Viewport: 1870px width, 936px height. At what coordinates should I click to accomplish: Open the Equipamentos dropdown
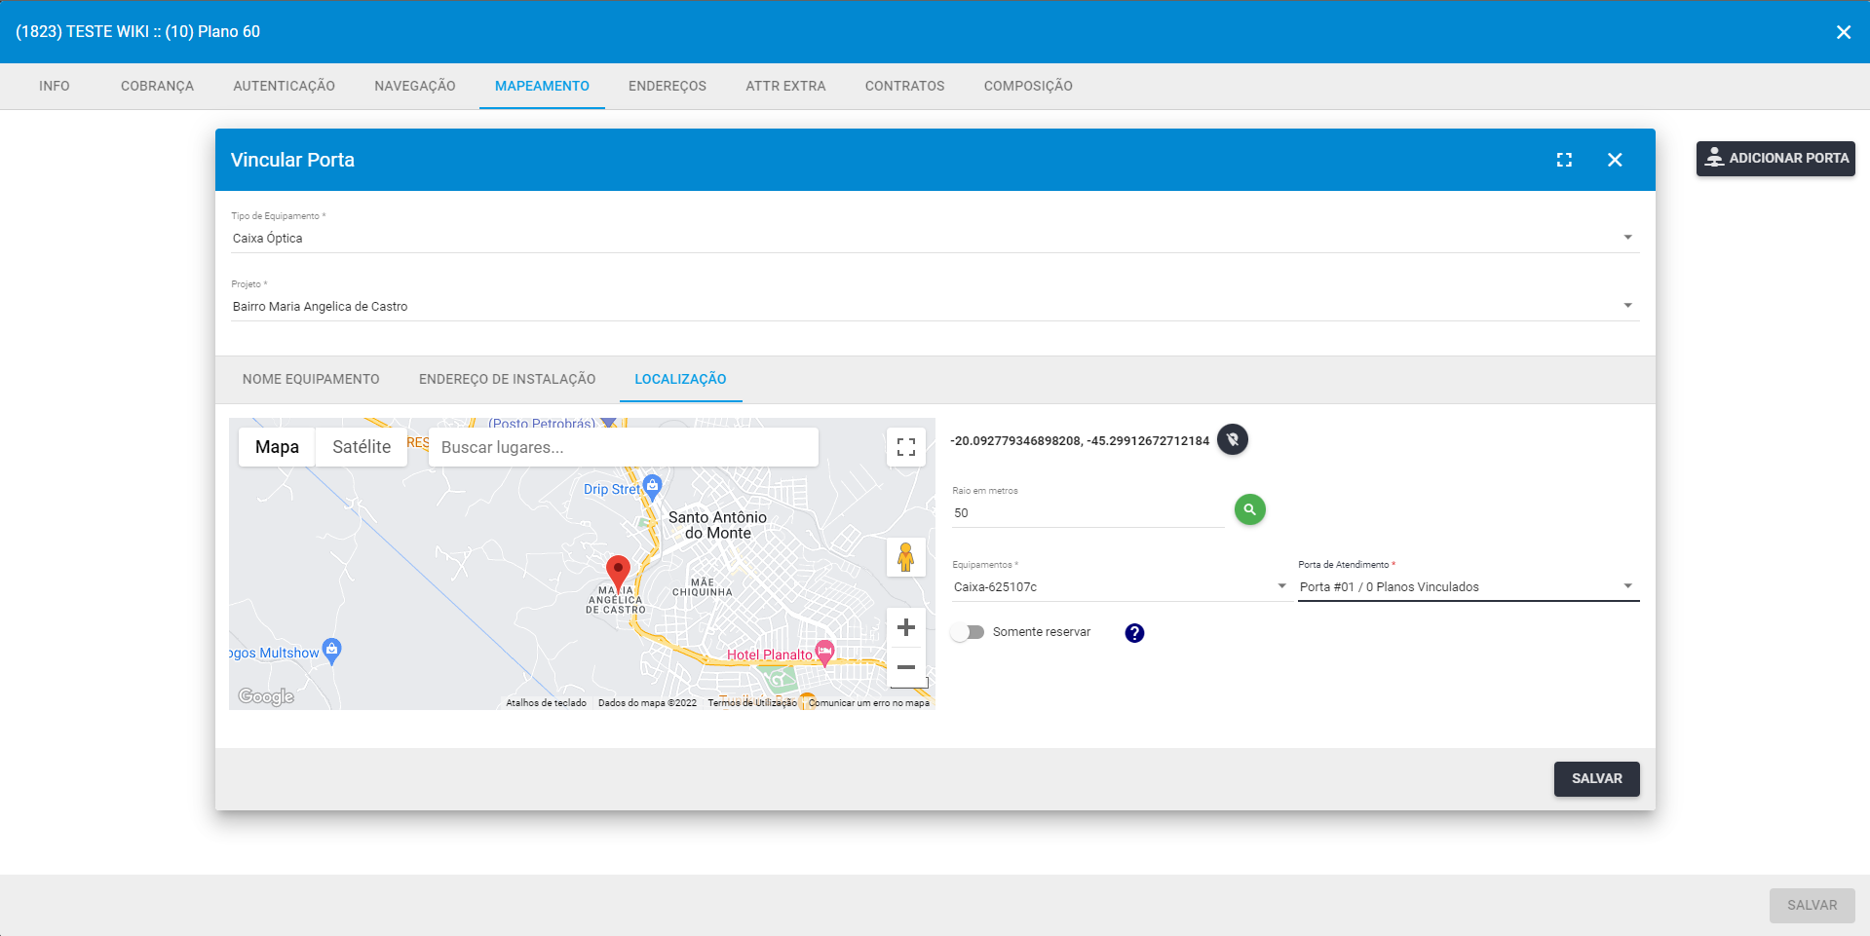click(1122, 587)
